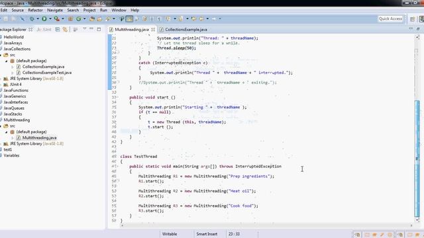Open the New Java Class dropdown arrow
Viewport: 424px width, 238px height.
pos(84,19)
